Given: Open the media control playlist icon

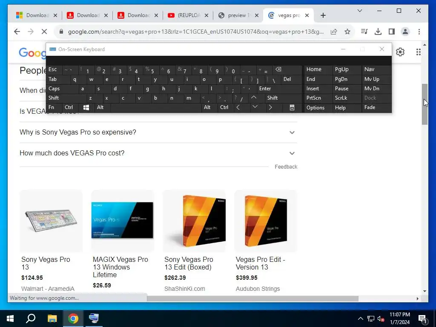Looking at the screenshot, I should pyautogui.click(x=364, y=32).
